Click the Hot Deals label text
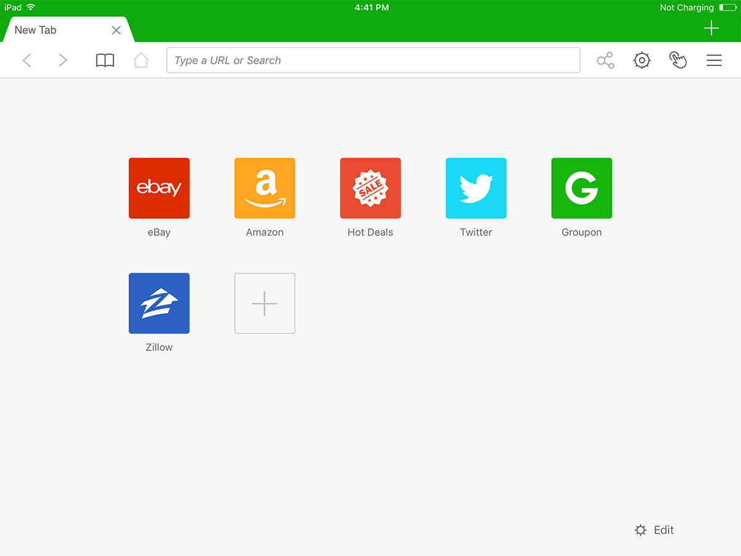The image size is (741, 556). pos(371,232)
